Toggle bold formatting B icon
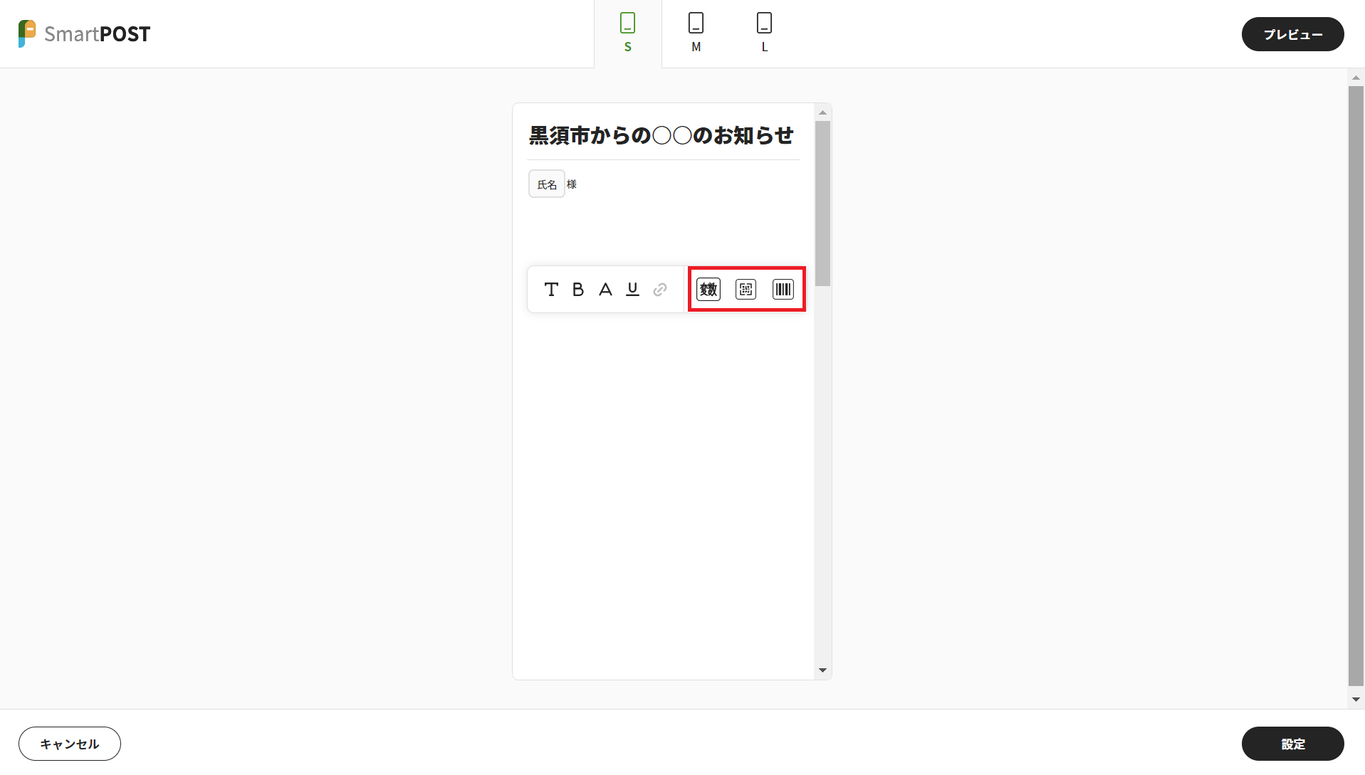1365x775 pixels. (578, 290)
